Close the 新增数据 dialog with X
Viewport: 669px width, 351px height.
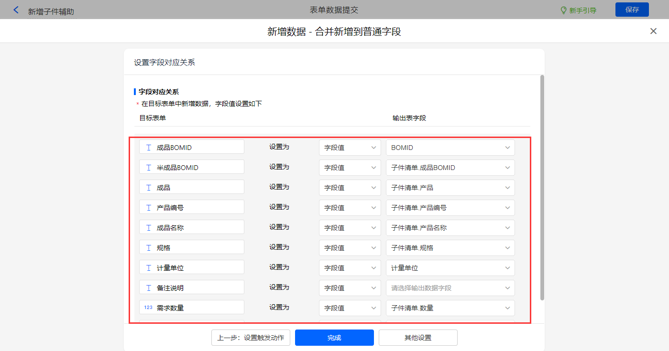point(653,31)
